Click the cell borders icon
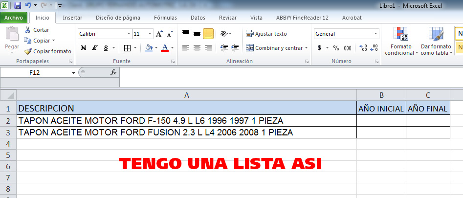This screenshot has width=463, height=198. point(127,48)
